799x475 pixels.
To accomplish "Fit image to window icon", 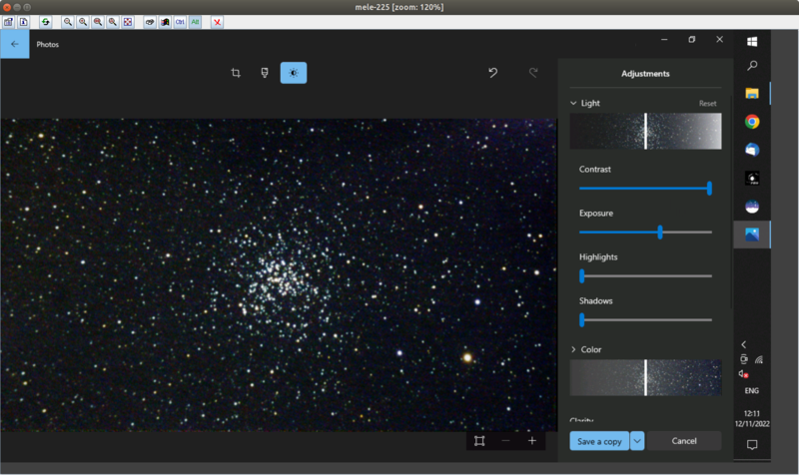I will point(479,441).
